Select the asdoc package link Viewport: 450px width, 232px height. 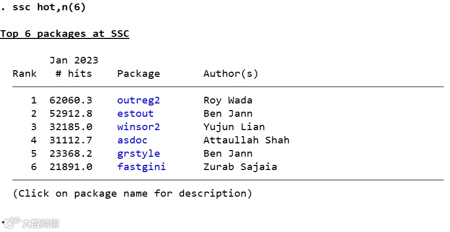point(132,140)
